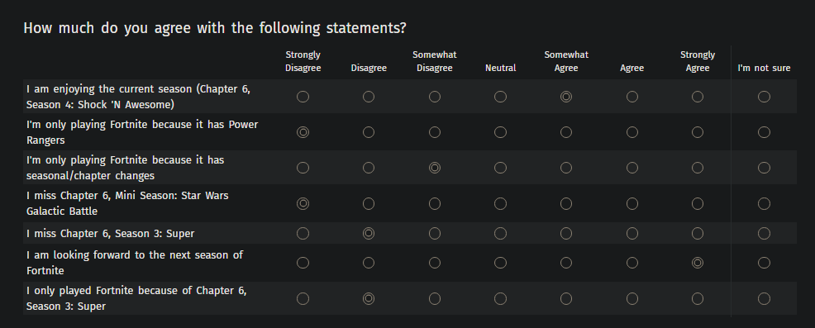Image resolution: width=815 pixels, height=328 pixels.
Task: Select I'm not sure for enjoying current season
Action: click(764, 97)
